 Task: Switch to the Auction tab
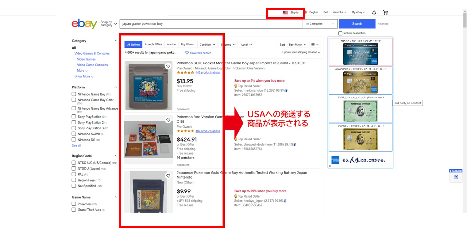(171, 45)
